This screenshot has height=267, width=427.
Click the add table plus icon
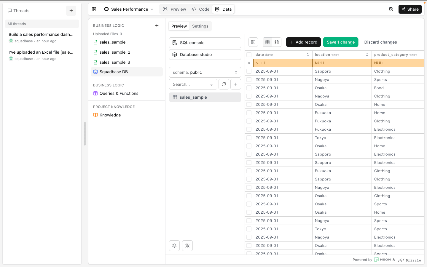coord(236,84)
